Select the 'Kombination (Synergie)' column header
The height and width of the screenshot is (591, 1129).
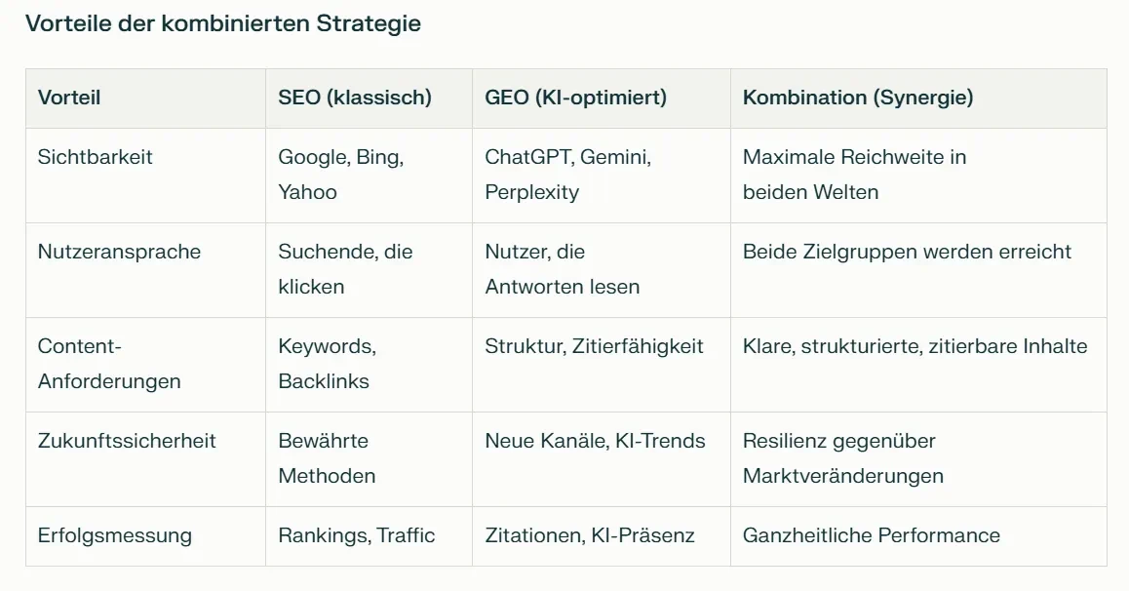[x=858, y=98]
